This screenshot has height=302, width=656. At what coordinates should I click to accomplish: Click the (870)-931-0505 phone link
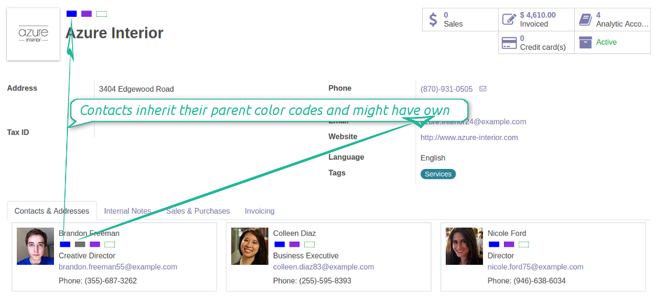446,89
